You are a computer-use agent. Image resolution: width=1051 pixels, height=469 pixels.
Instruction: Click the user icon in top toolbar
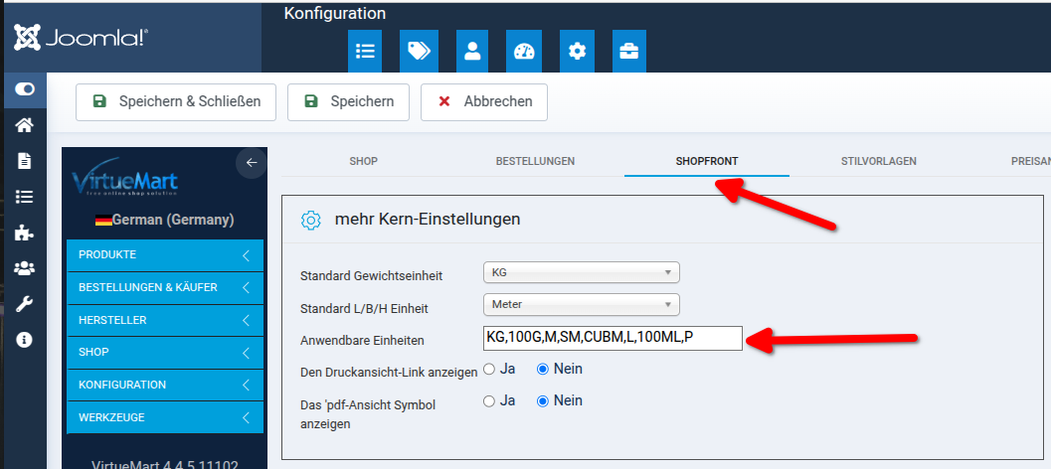coord(472,51)
